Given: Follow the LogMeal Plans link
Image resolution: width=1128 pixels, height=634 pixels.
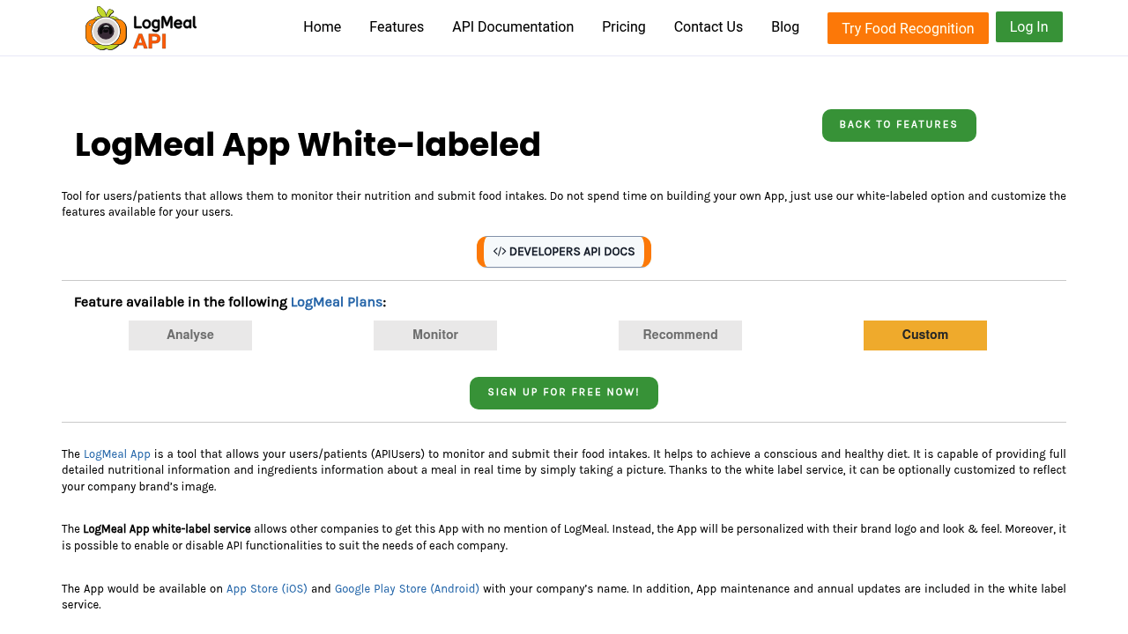Looking at the screenshot, I should point(337,302).
